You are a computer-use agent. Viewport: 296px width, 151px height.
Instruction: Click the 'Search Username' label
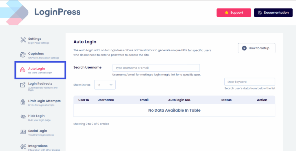[87, 67]
